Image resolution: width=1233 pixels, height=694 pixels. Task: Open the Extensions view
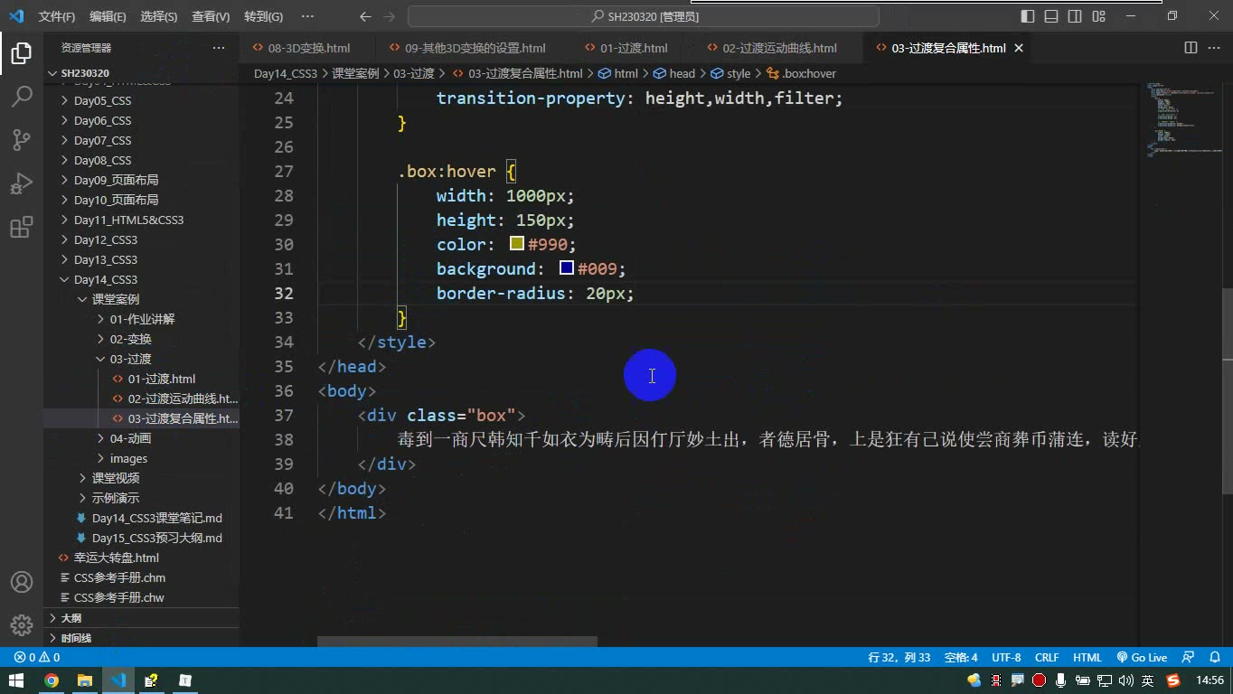(x=22, y=228)
